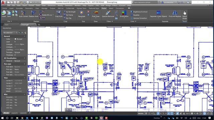Toggle hardware acceleration circle icon in status bar
Screen dimensions: 214x120
coord(204,113)
